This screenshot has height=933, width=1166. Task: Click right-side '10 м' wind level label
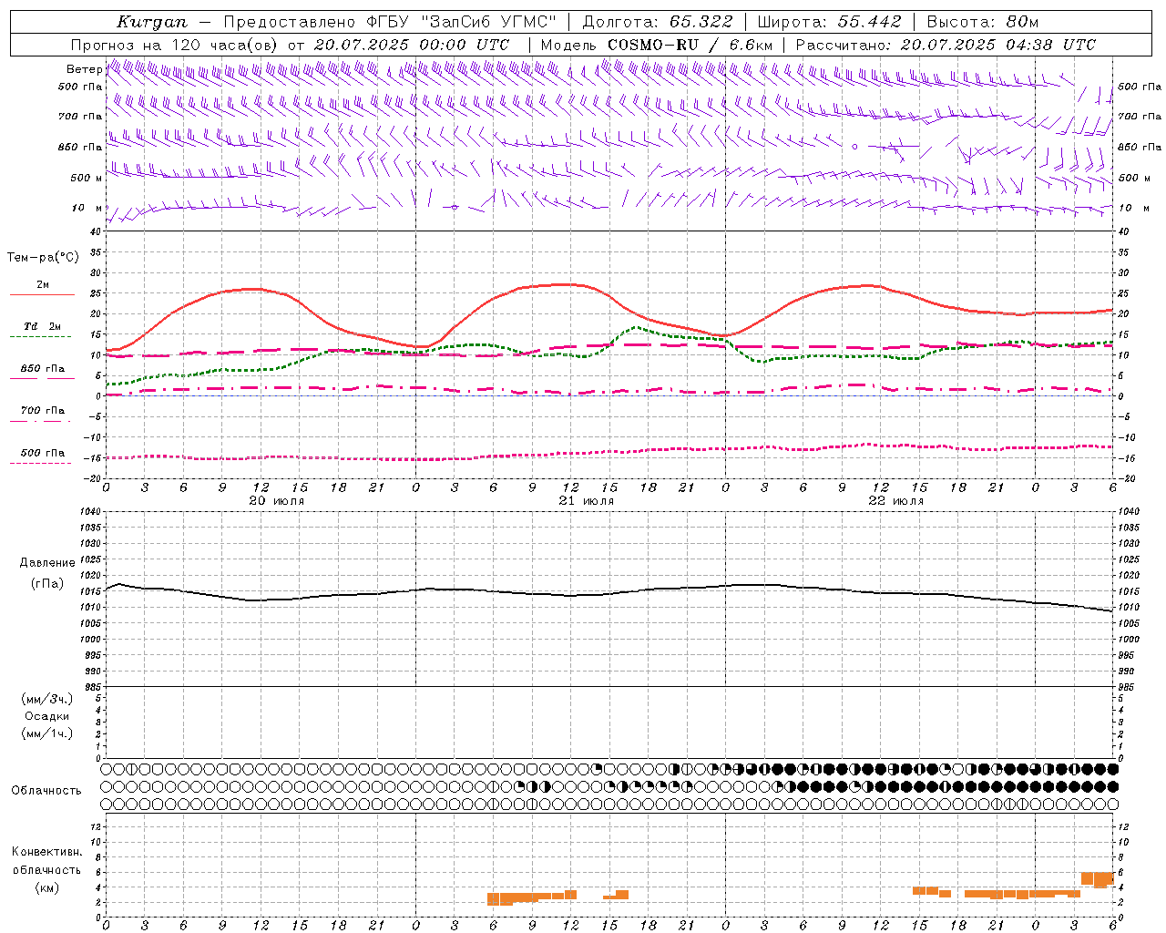click(1133, 208)
